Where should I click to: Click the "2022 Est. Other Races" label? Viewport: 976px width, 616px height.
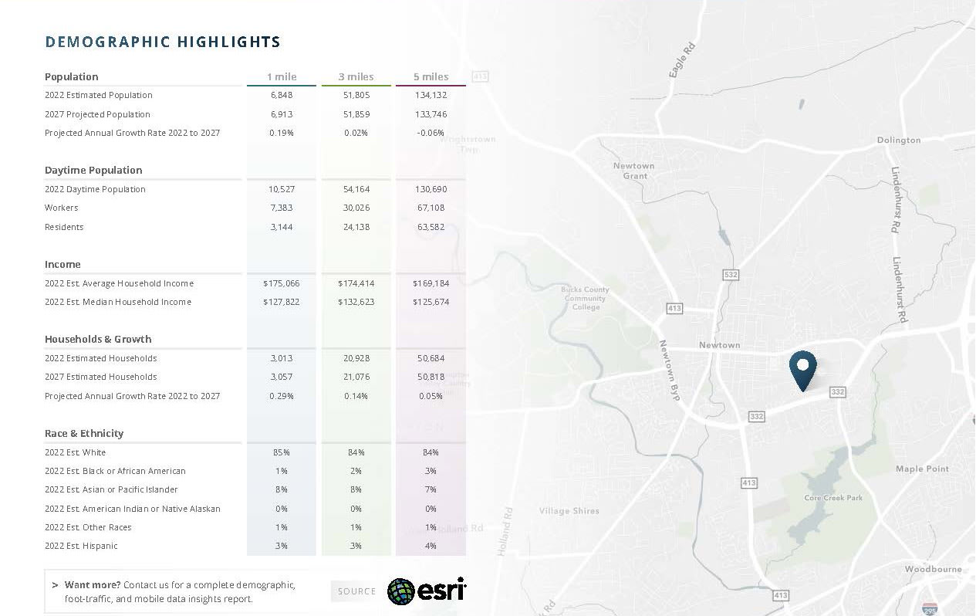click(88, 527)
